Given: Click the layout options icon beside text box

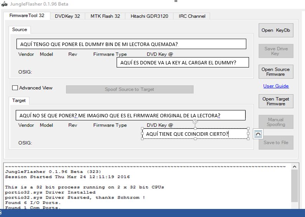Looking at the screenshot, I should point(258,134).
